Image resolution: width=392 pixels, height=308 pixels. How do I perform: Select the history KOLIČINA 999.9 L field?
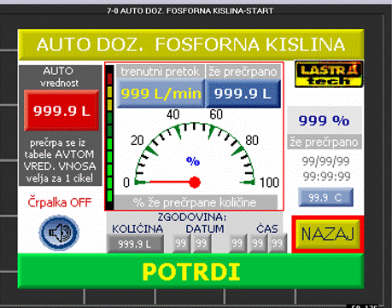pyautogui.click(x=135, y=244)
